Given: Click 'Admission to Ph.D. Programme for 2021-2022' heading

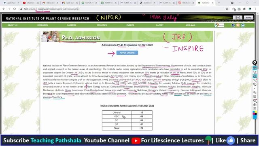Looking at the screenshot, I should click(127, 45).
